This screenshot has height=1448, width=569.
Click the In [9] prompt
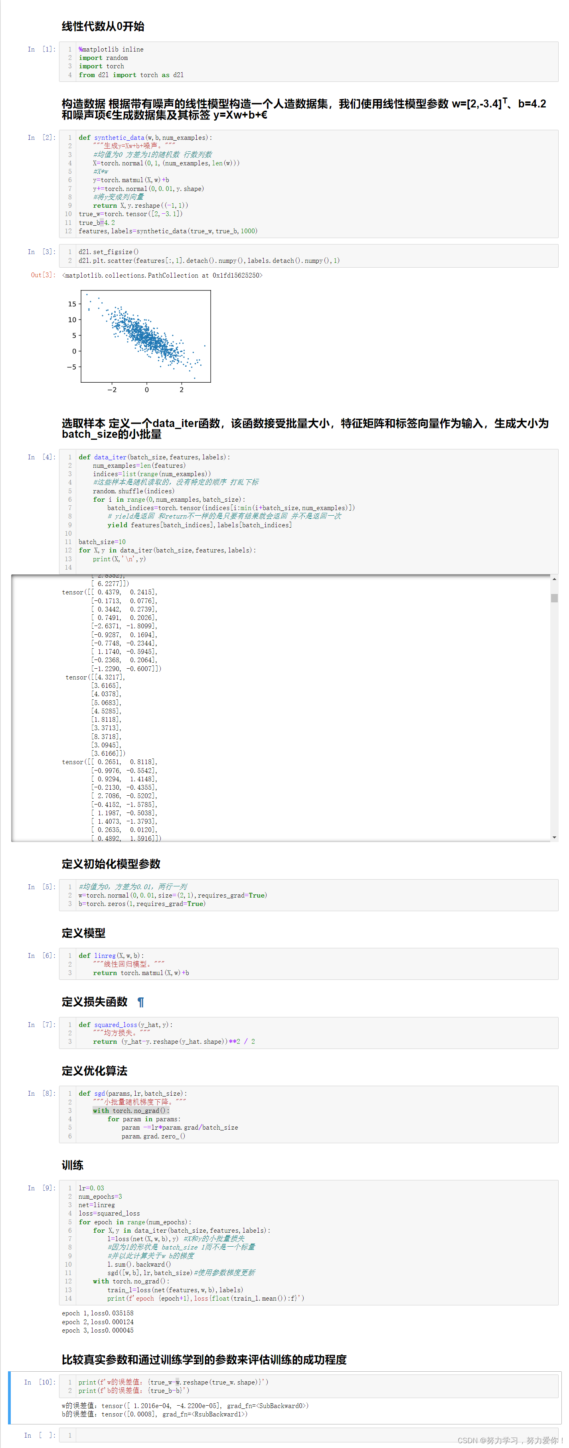(x=41, y=1188)
